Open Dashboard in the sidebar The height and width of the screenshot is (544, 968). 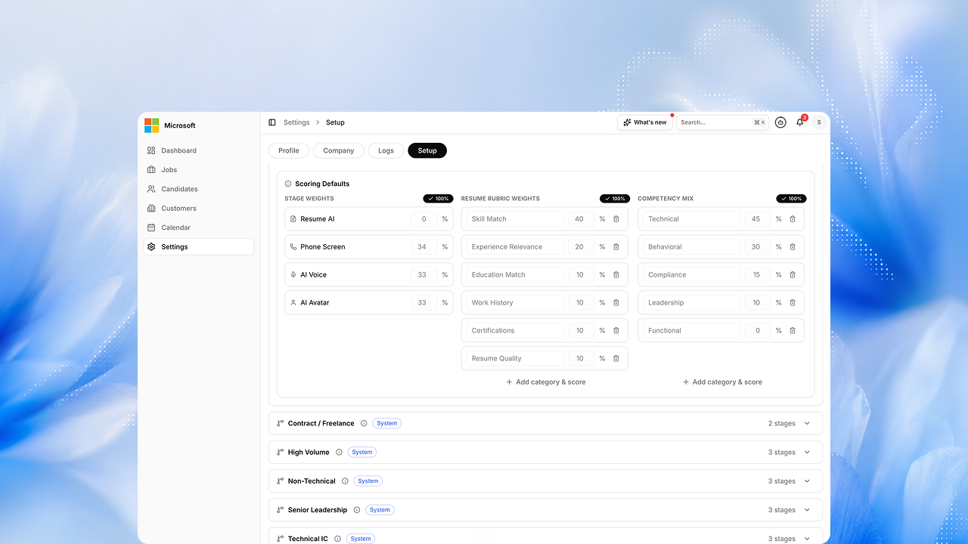coord(199,150)
